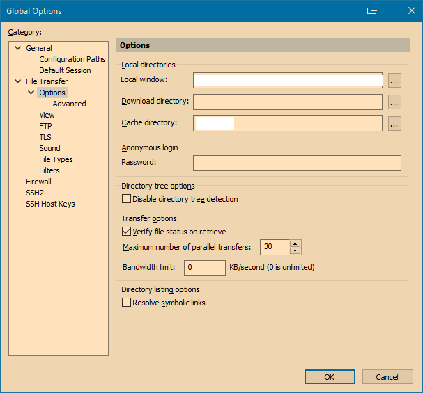Decrease maximum parallel transfers value

pos(295,251)
